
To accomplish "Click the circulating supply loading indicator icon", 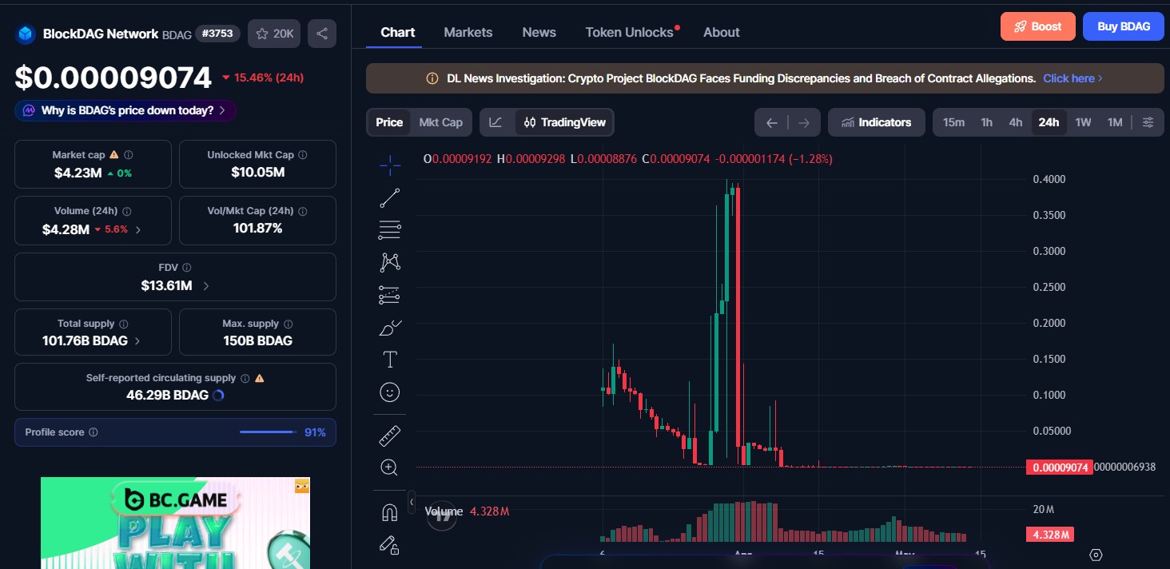I will [x=219, y=395].
